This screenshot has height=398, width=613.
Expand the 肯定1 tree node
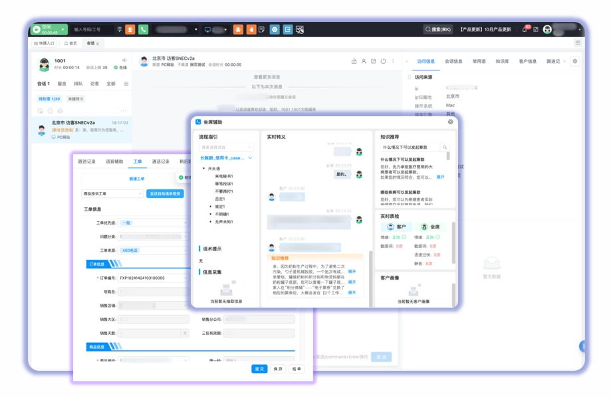(211, 207)
